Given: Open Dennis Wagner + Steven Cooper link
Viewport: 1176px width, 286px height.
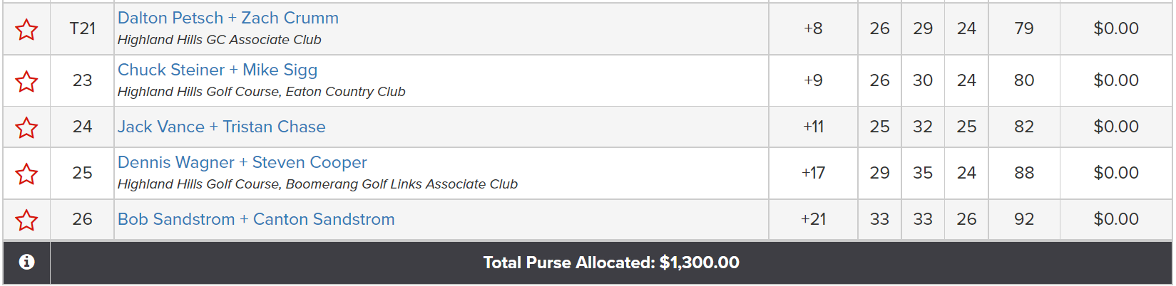Looking at the screenshot, I should (242, 162).
